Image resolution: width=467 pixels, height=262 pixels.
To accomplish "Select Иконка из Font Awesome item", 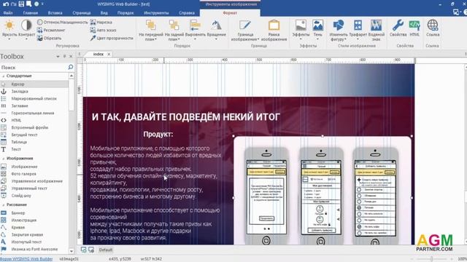I will [x=34, y=249].
